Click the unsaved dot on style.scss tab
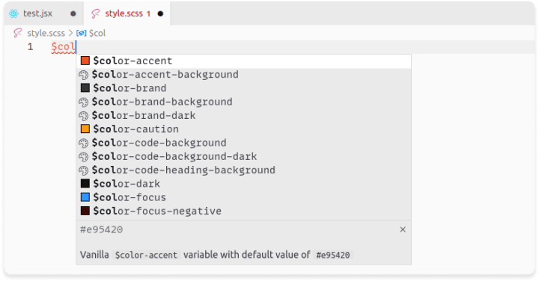The height and width of the screenshot is (281, 539). pos(160,13)
